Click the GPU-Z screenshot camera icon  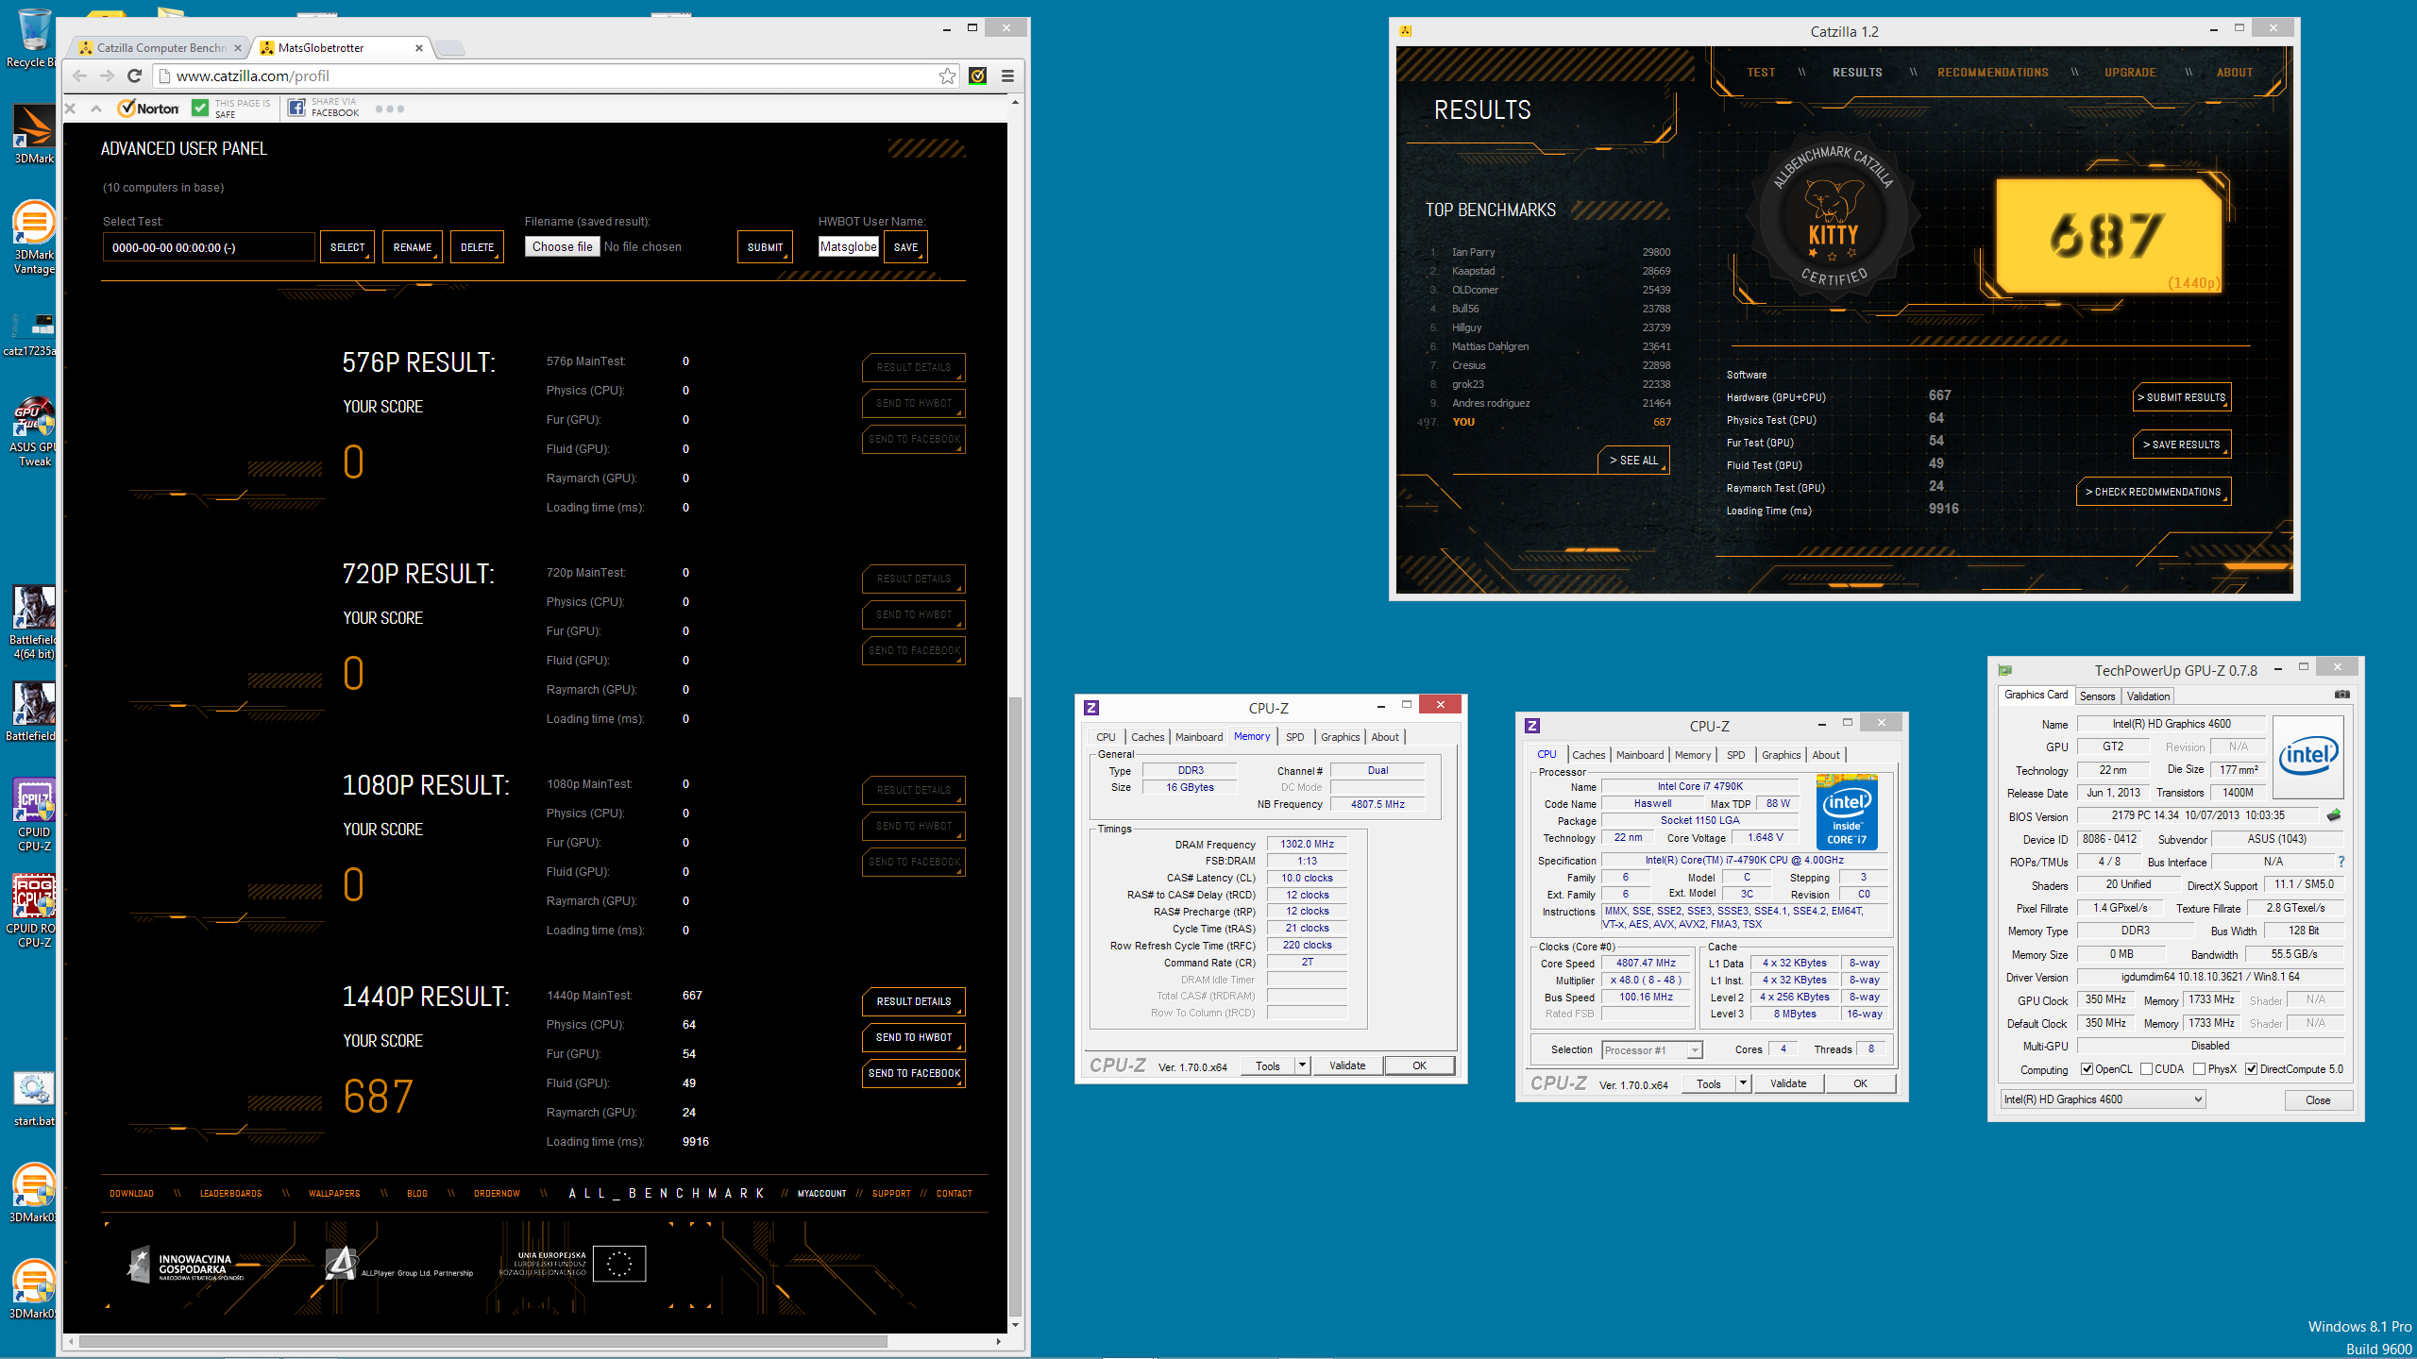tap(2341, 695)
